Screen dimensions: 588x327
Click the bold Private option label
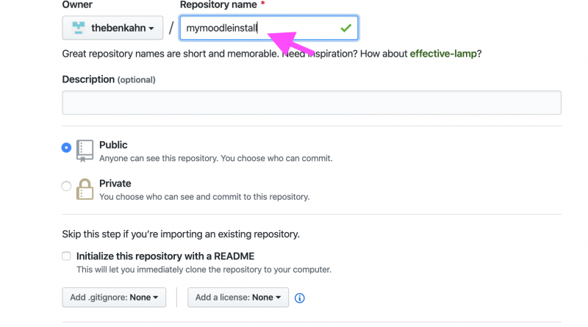[115, 183]
